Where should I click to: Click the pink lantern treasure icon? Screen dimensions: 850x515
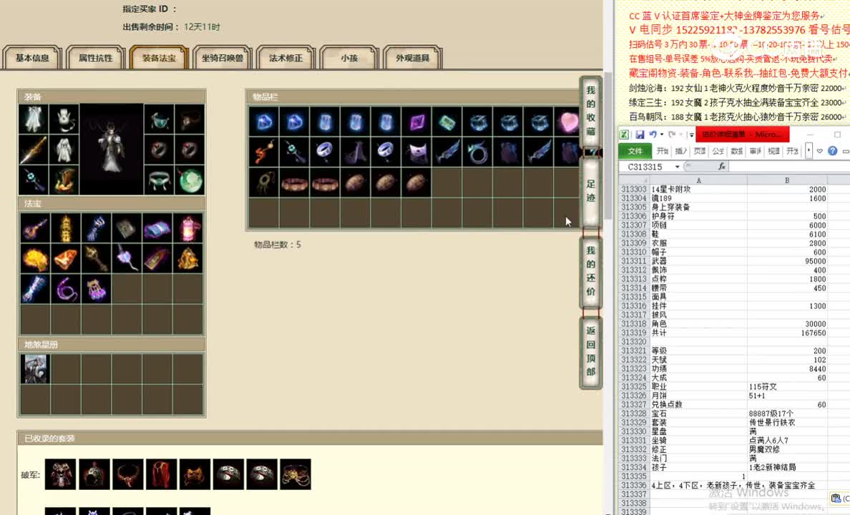tap(188, 228)
